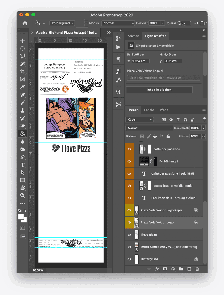Open the Glyphs panel icon
Image resolution: width=224 pixels, height=295 pixels.
pyautogui.click(x=118, y=92)
